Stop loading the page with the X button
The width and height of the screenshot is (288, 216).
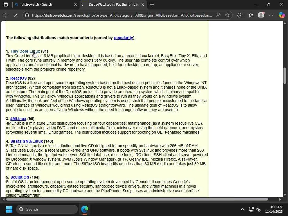click(x=16, y=15)
